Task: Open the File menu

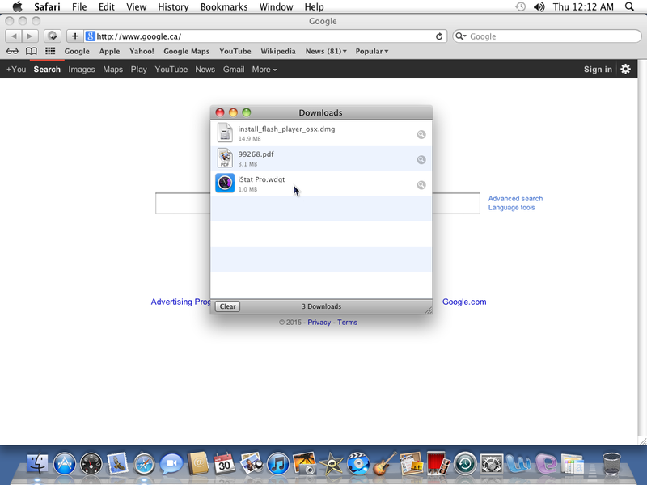Action: pos(79,6)
